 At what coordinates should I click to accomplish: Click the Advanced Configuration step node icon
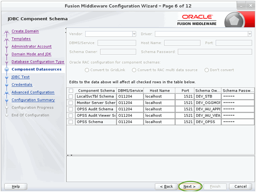coord(7,92)
